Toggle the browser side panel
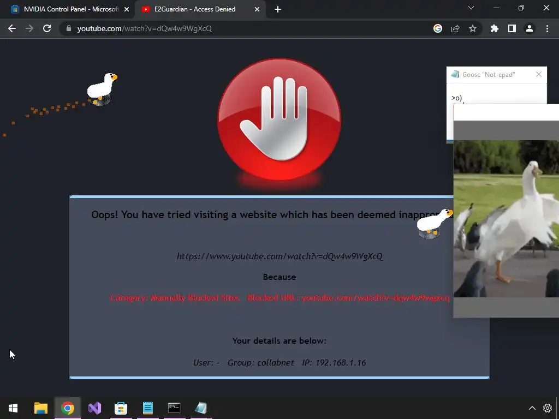This screenshot has height=419, width=559. (x=512, y=28)
